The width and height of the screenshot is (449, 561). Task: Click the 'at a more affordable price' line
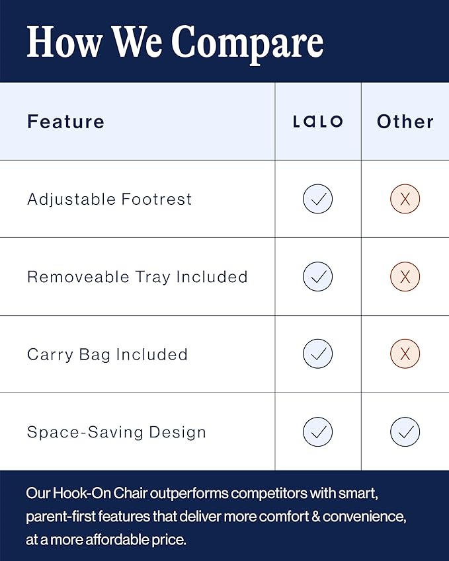point(106,540)
